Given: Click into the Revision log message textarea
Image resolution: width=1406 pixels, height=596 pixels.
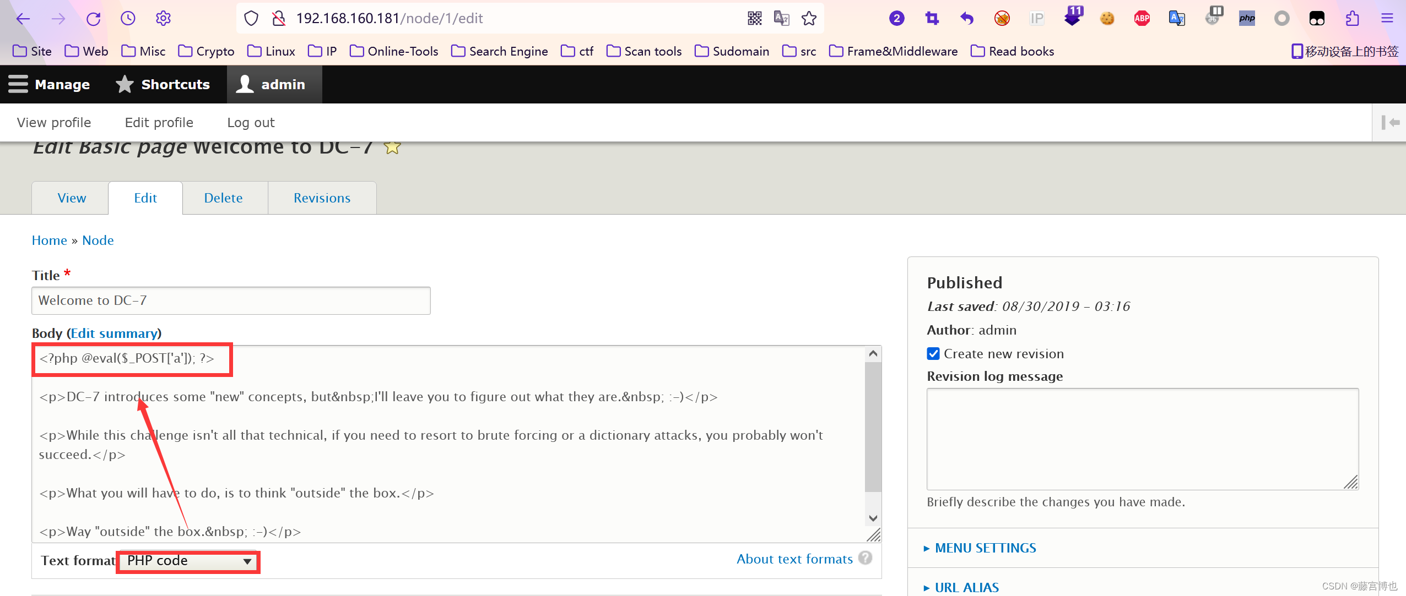Looking at the screenshot, I should [1143, 439].
